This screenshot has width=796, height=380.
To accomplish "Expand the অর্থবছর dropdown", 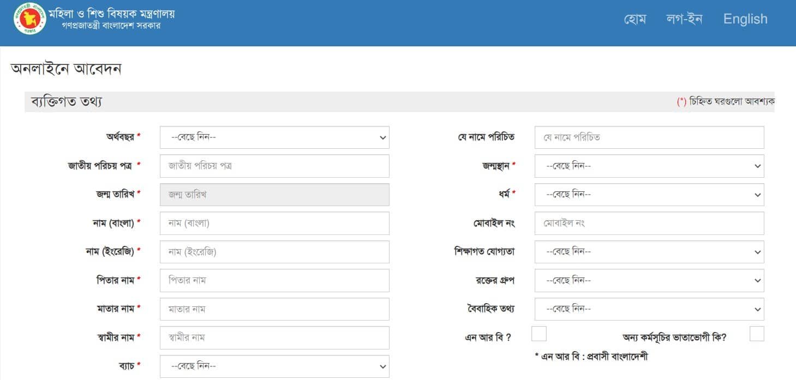I will [274, 137].
